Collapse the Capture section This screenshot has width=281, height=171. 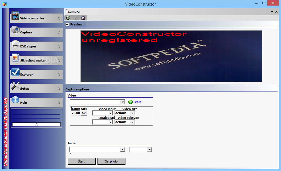point(59,32)
